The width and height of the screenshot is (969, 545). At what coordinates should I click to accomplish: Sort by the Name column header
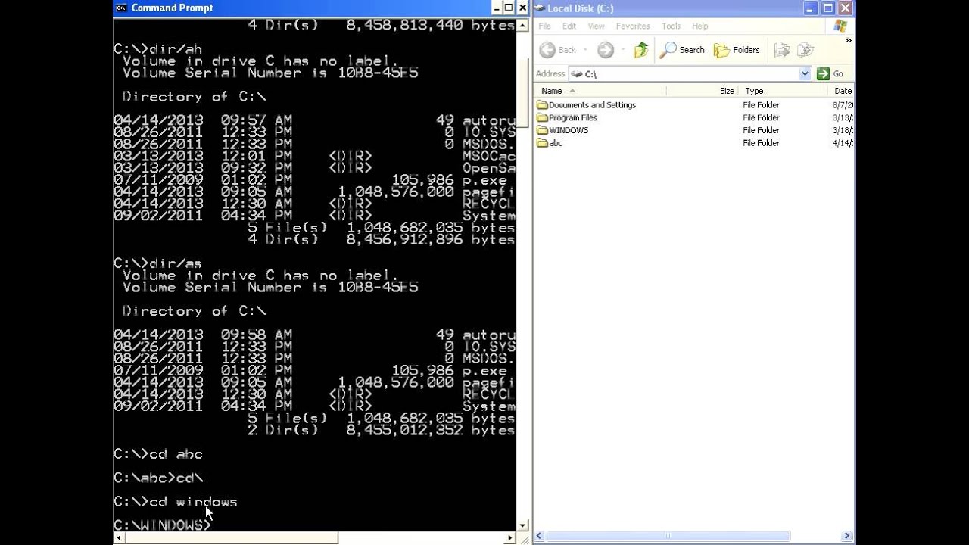600,91
